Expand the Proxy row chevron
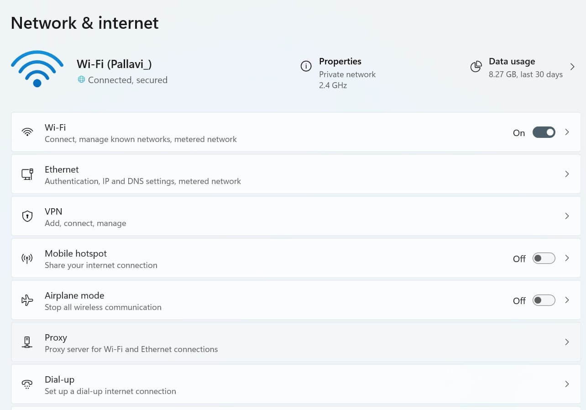This screenshot has width=586, height=410. [567, 342]
